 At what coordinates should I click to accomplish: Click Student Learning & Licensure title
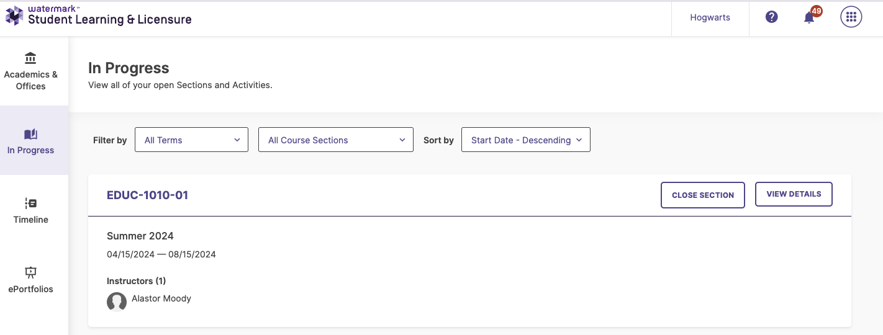point(110,20)
